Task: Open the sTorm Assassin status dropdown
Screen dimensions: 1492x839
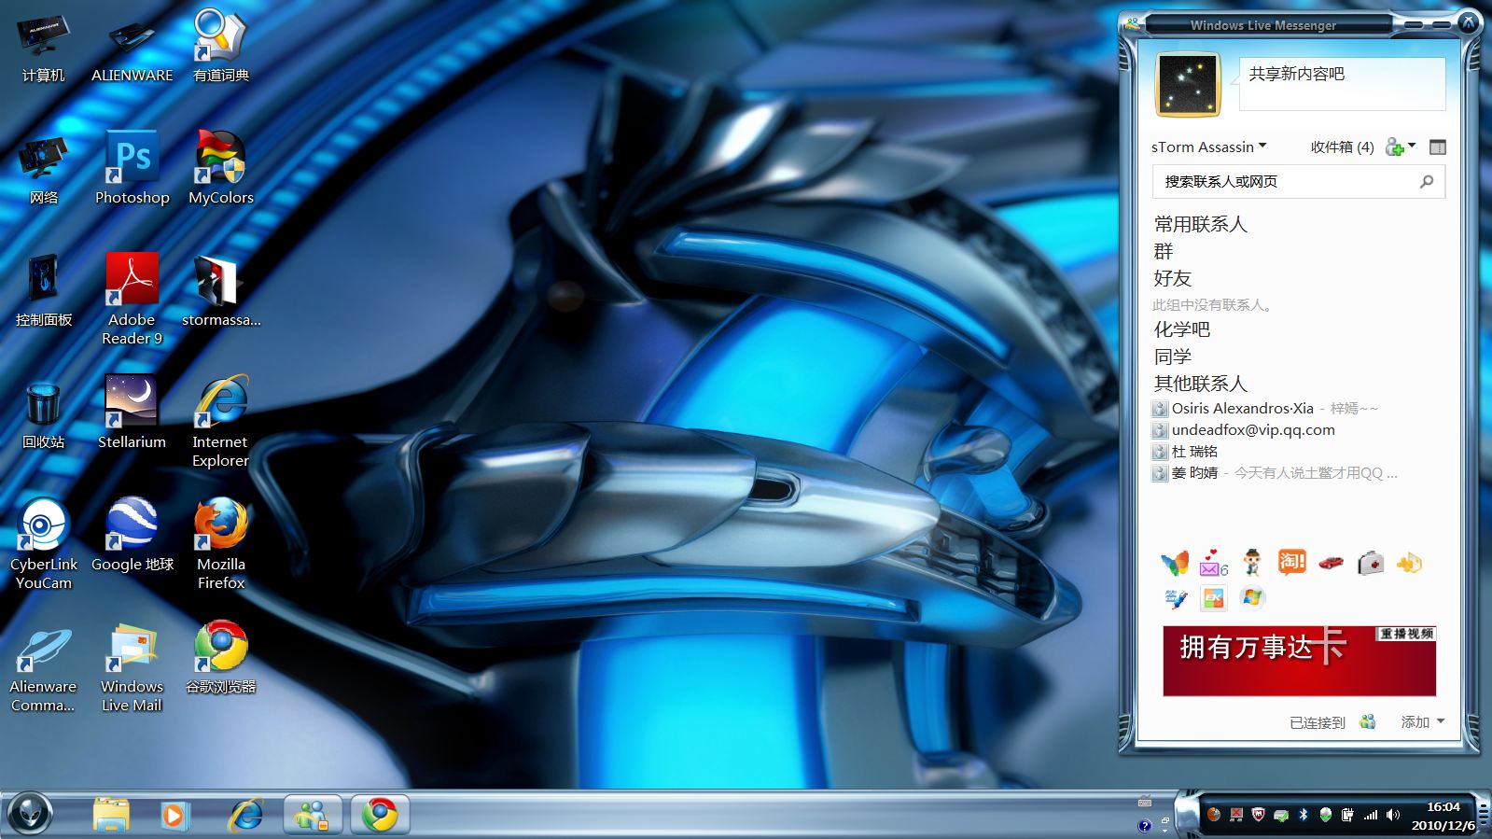Action: pos(1209,147)
